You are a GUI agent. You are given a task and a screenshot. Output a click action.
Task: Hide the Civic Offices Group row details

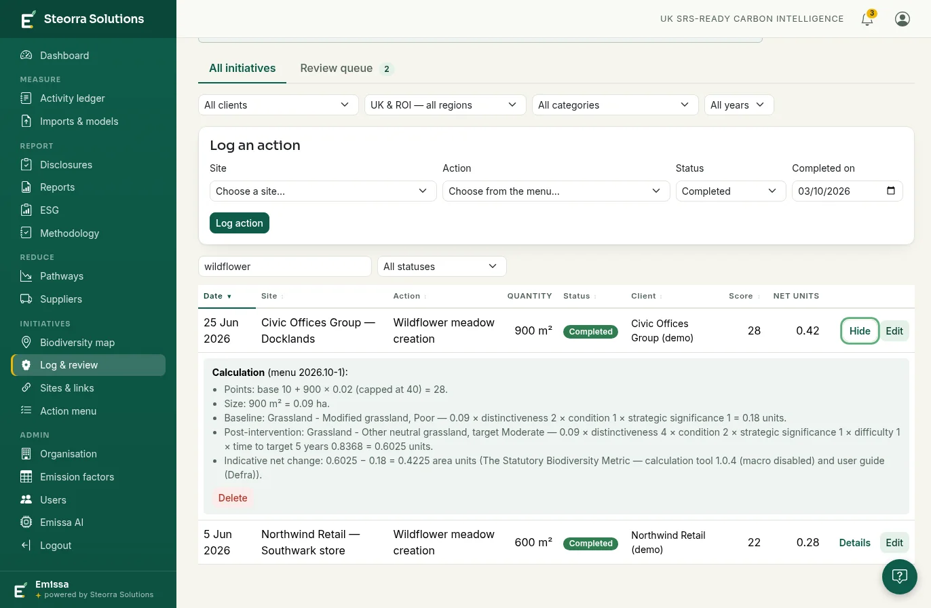click(x=860, y=331)
